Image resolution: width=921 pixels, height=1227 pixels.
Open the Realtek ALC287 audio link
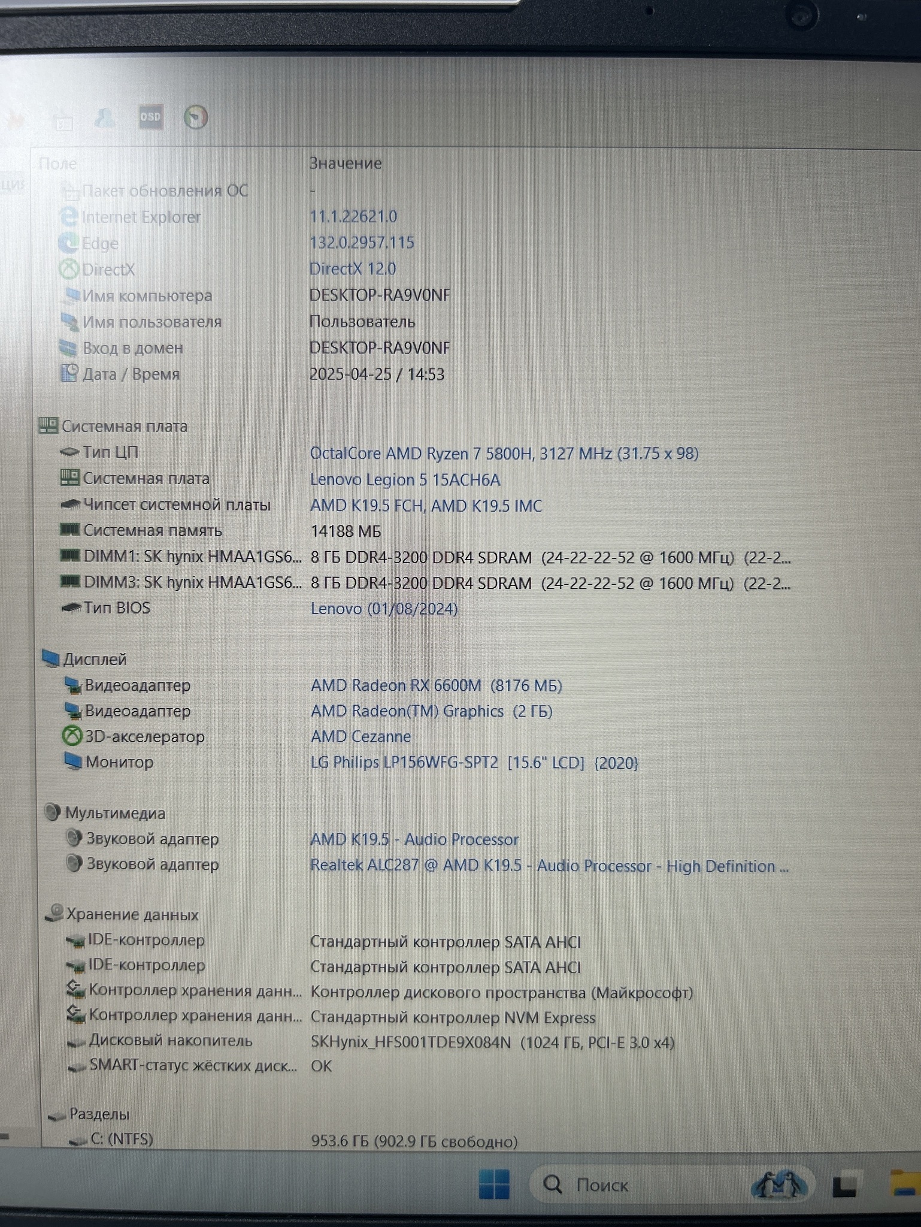[550, 866]
